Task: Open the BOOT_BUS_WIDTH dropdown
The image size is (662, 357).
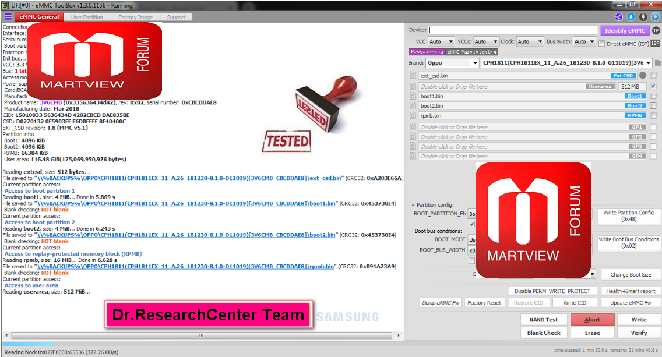Action: tap(472, 250)
